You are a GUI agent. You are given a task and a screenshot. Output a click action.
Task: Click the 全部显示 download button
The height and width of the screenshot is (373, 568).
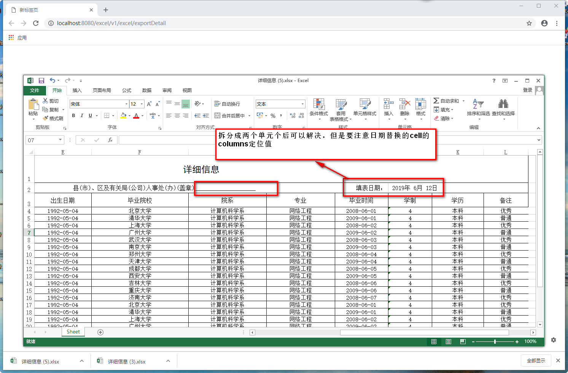coord(536,360)
